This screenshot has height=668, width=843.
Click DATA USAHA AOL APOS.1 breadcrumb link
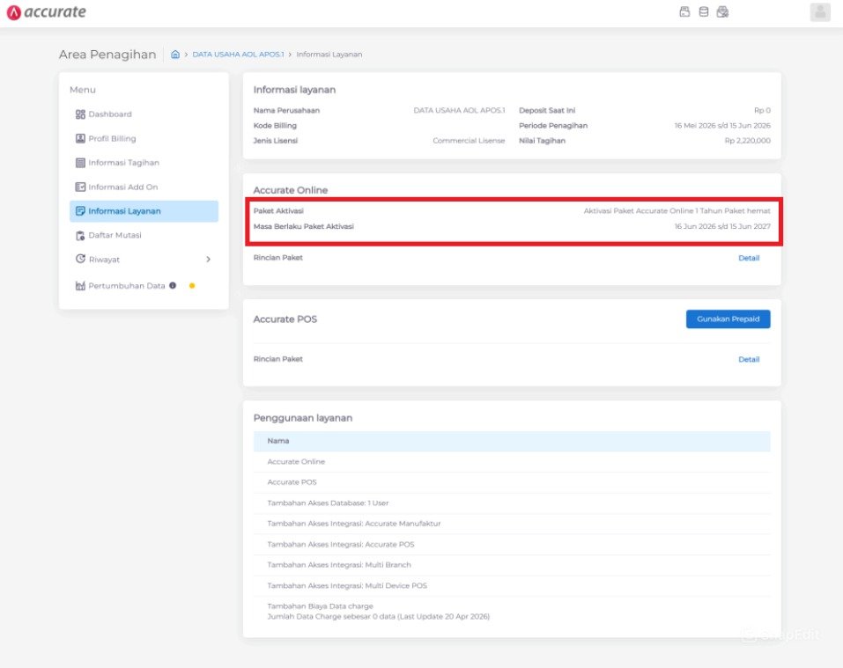coord(238,55)
